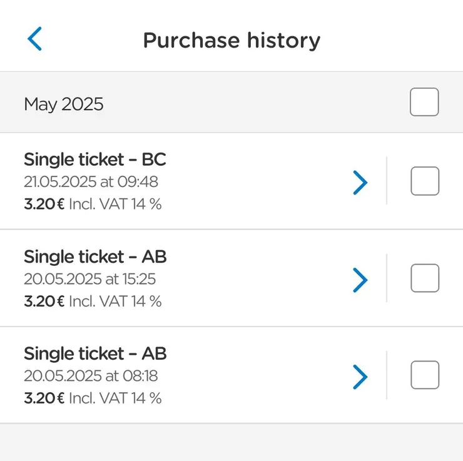The image size is (463, 461).
Task: Open the 08:18 AB ticket chevron arrow
Action: (360, 377)
